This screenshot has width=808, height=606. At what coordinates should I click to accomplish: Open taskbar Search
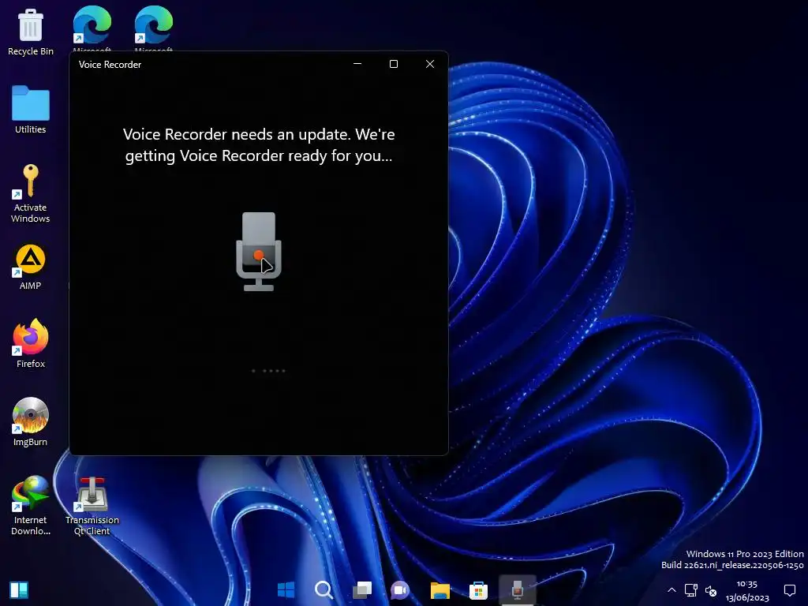[324, 589]
